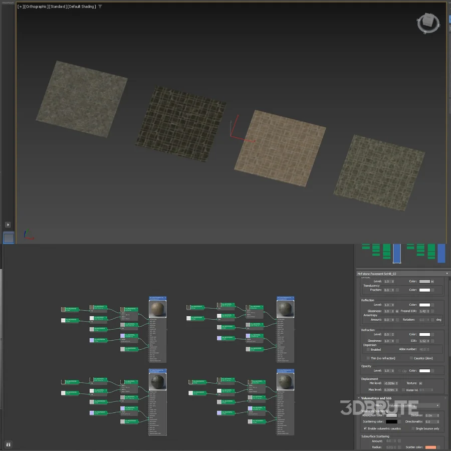Image resolution: width=451 pixels, height=451 pixels.
Task: Click the Opacity color map slot button
Action: point(432,371)
